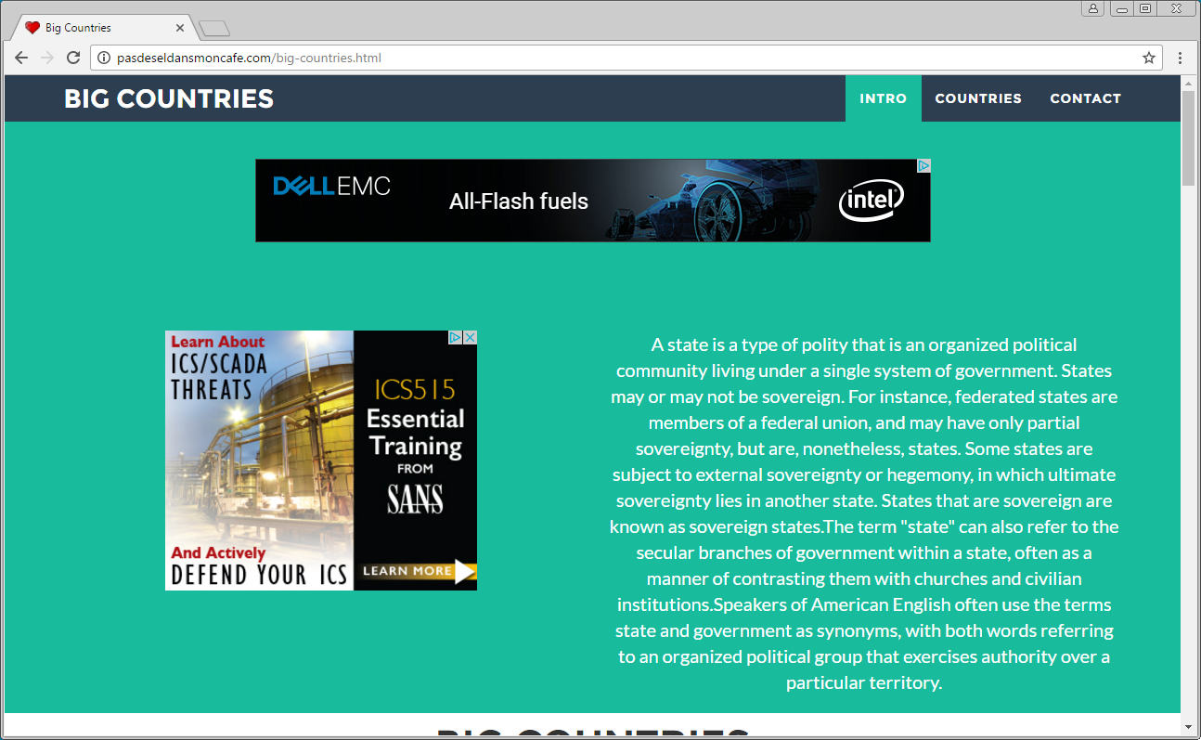Click AdChoices icon on Dell EMC banner

(923, 166)
